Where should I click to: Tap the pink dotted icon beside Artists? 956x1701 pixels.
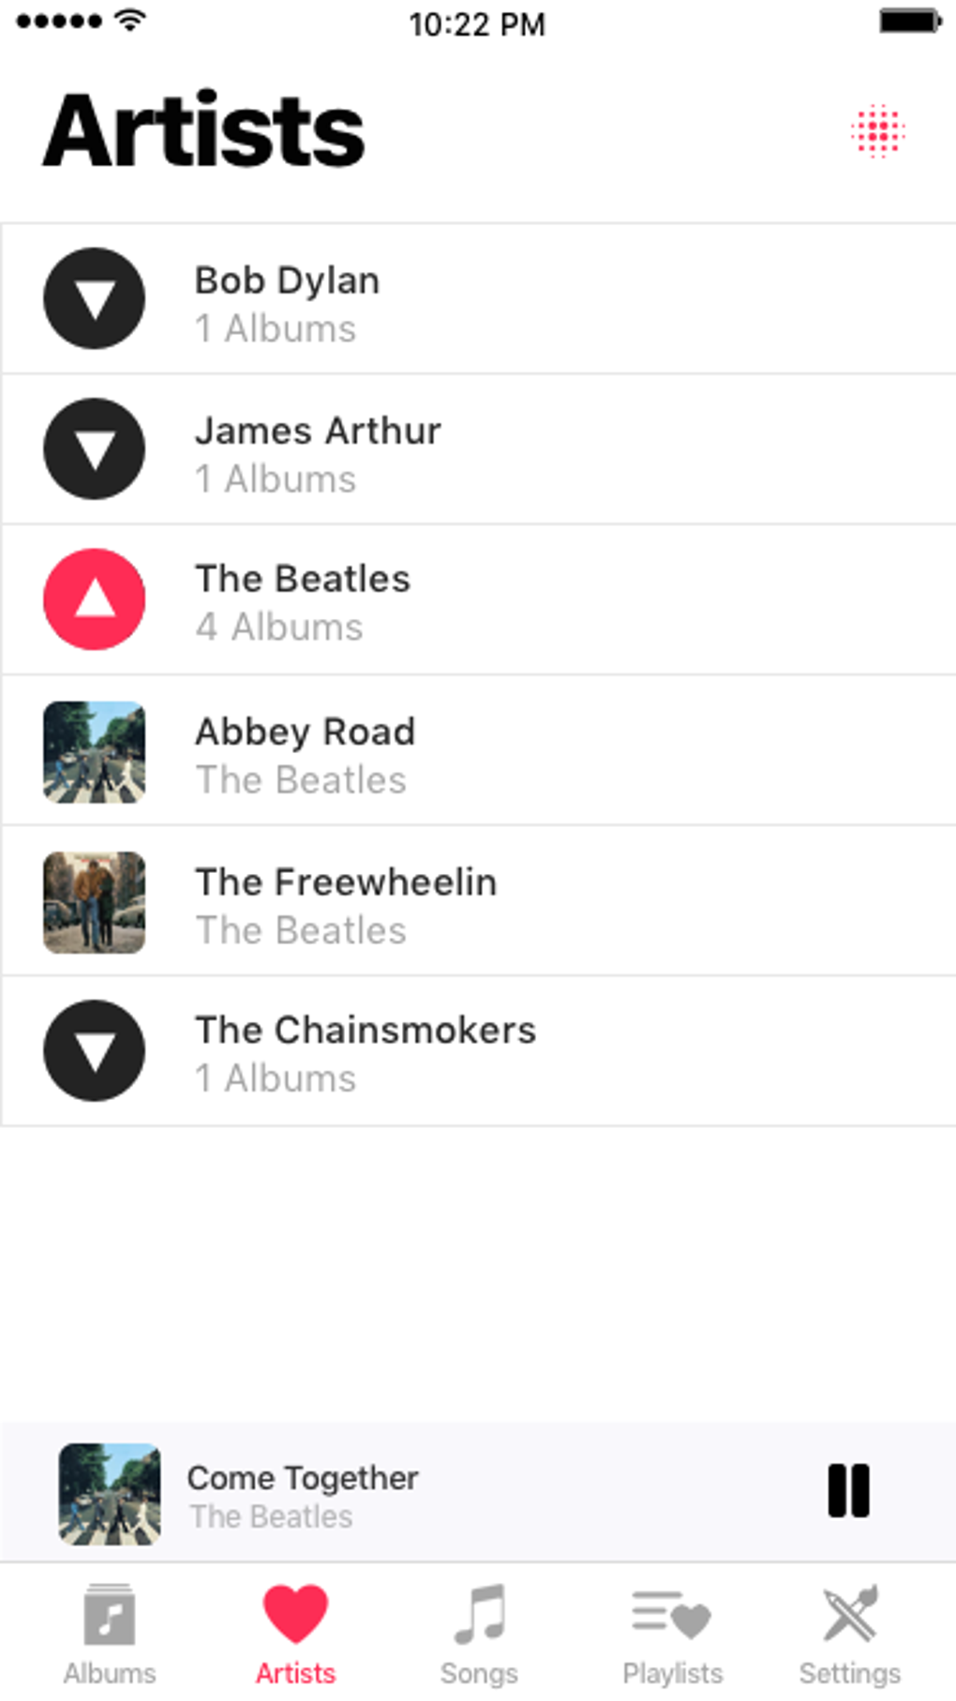point(878,131)
